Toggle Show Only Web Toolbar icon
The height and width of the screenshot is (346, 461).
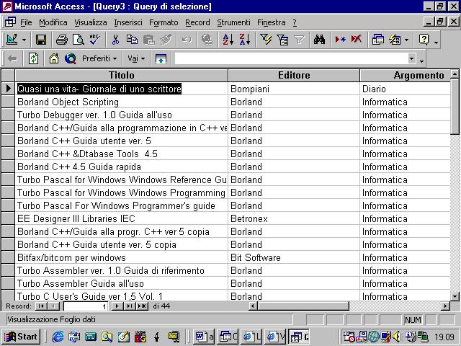(161, 58)
